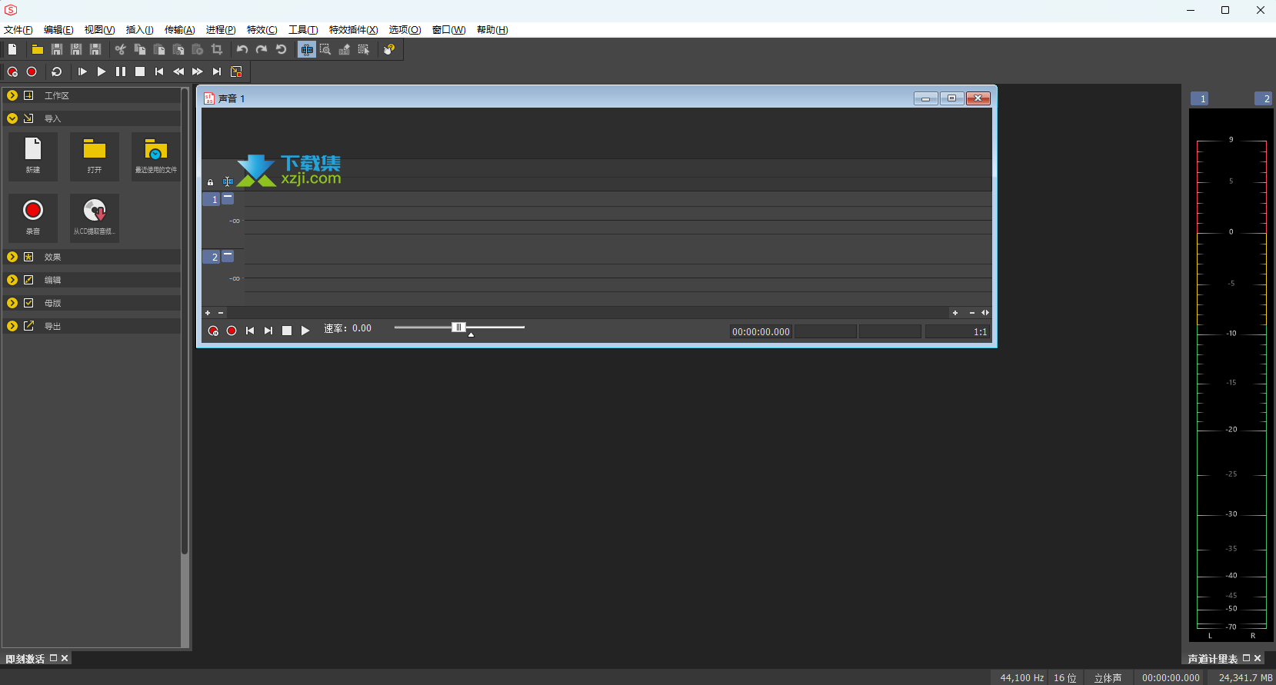The image size is (1276, 685).
Task: Collapse the 导入 import section
Action: click(x=12, y=118)
